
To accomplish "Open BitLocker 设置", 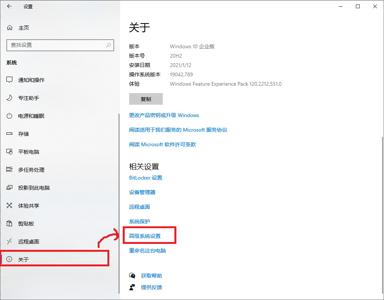I will (x=145, y=177).
